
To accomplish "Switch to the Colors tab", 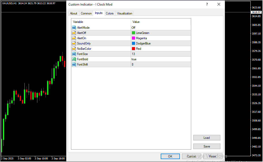I will (110, 13).
